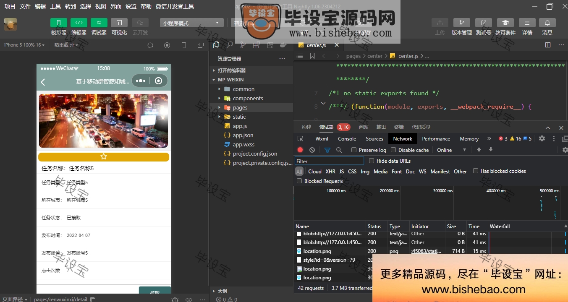568x302 pixels.
Task: Enable the Preserve log checkbox
Action: pyautogui.click(x=354, y=150)
